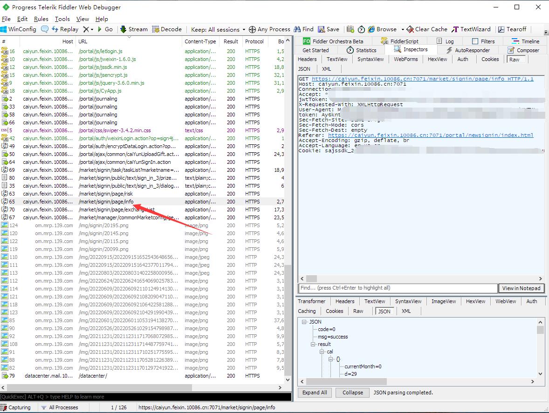Image resolution: width=549 pixels, height=413 pixels.
Task: Select response ImageView tab
Action: tap(444, 301)
